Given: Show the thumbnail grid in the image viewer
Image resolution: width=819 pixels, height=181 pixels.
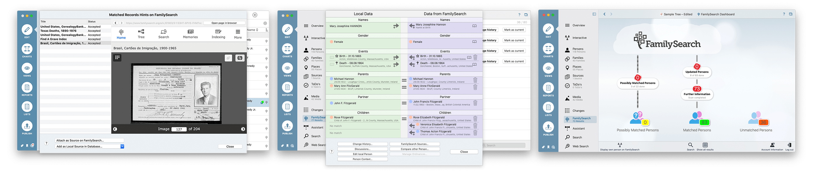Looking at the screenshot, I should tap(117, 58).
